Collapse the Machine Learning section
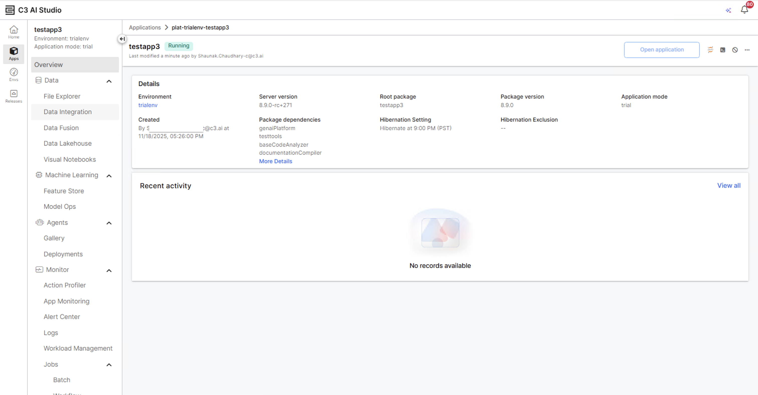The width and height of the screenshot is (758, 395). tap(109, 176)
